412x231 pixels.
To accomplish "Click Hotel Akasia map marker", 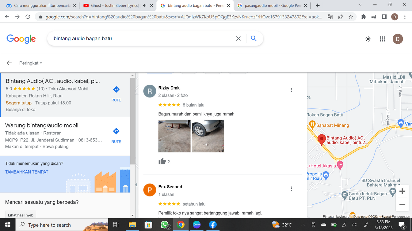I will click(x=340, y=165).
